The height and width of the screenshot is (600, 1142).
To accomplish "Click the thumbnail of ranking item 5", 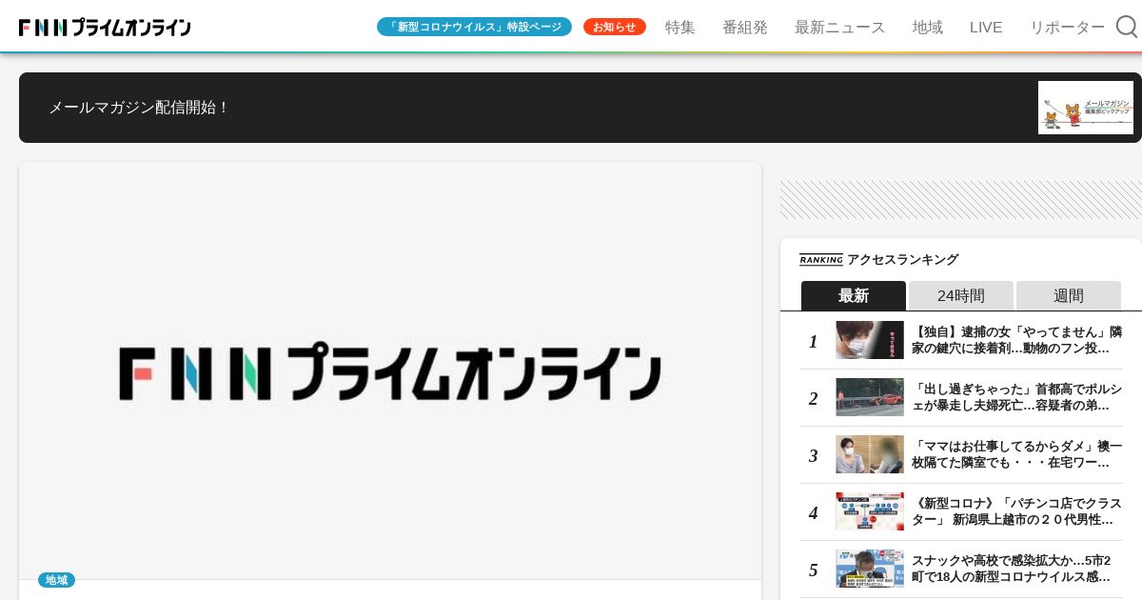I will (870, 569).
